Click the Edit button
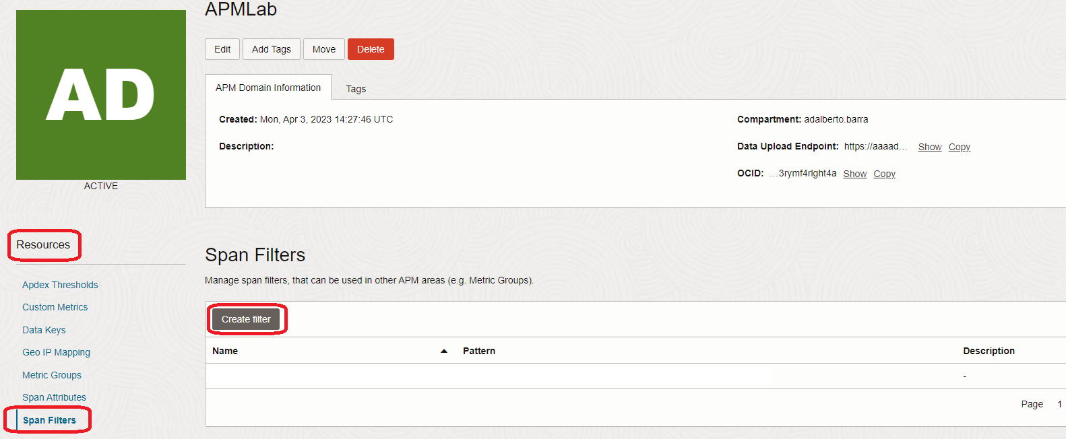1066x439 pixels. click(x=222, y=49)
